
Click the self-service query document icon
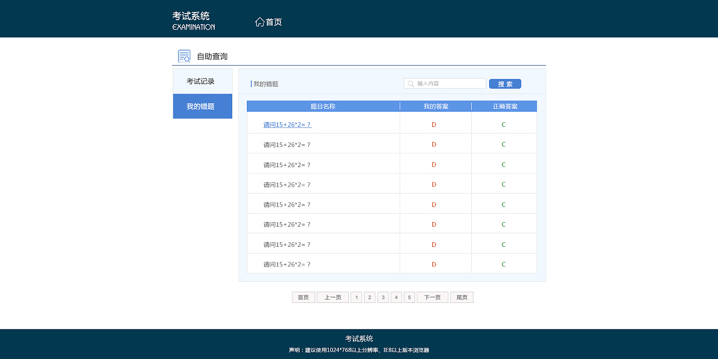(184, 56)
